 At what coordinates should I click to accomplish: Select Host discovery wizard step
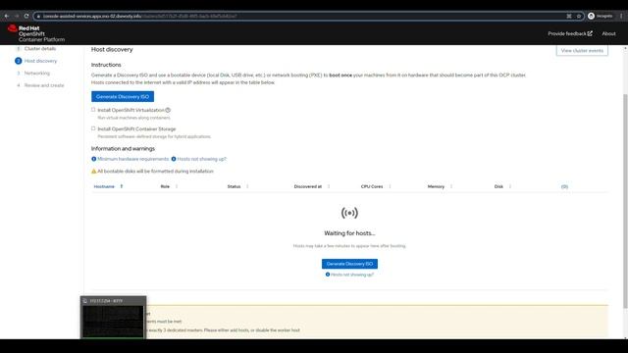click(x=40, y=61)
